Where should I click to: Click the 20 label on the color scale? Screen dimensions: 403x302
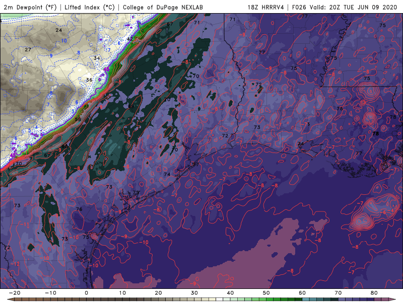tap(158, 293)
